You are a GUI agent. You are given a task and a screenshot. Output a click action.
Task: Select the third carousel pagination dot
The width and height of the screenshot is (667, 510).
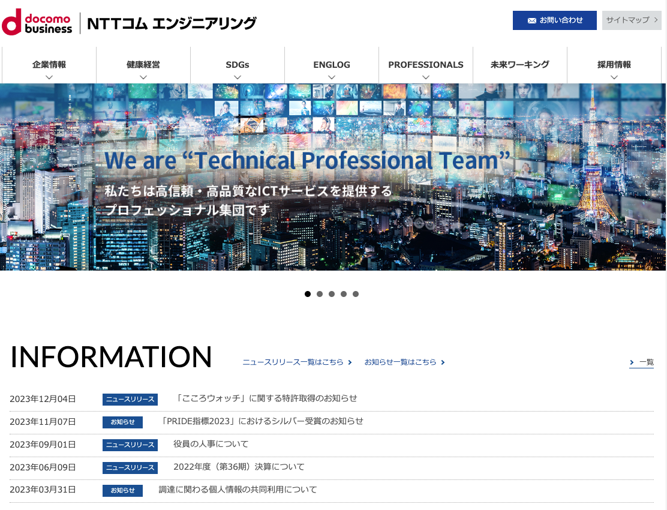click(332, 294)
